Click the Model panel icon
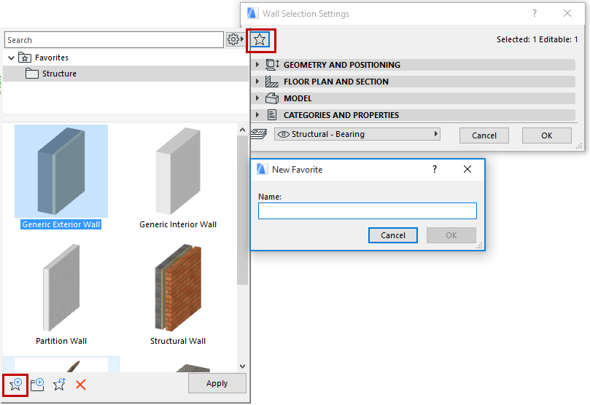The image size is (590, 405). coord(272,98)
